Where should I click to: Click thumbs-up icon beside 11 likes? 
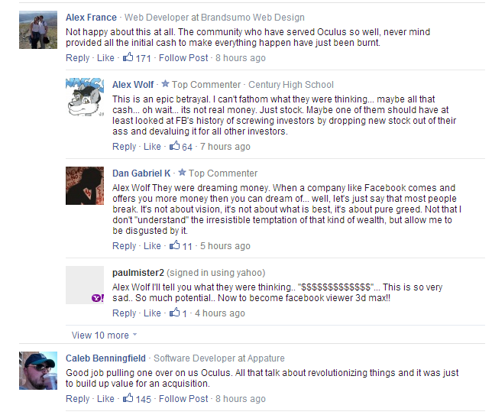pos(174,245)
